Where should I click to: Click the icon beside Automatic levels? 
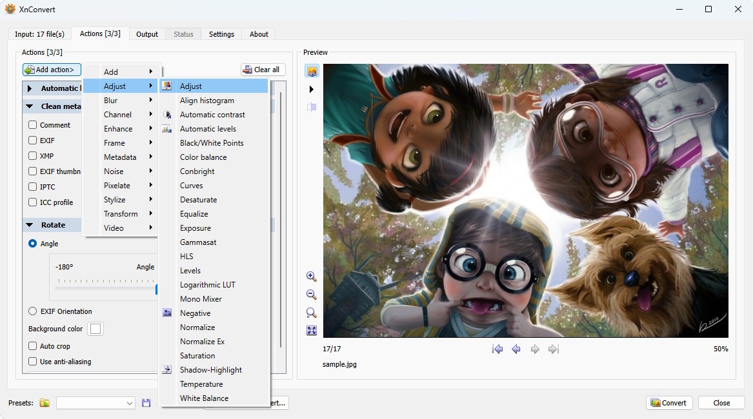point(167,129)
